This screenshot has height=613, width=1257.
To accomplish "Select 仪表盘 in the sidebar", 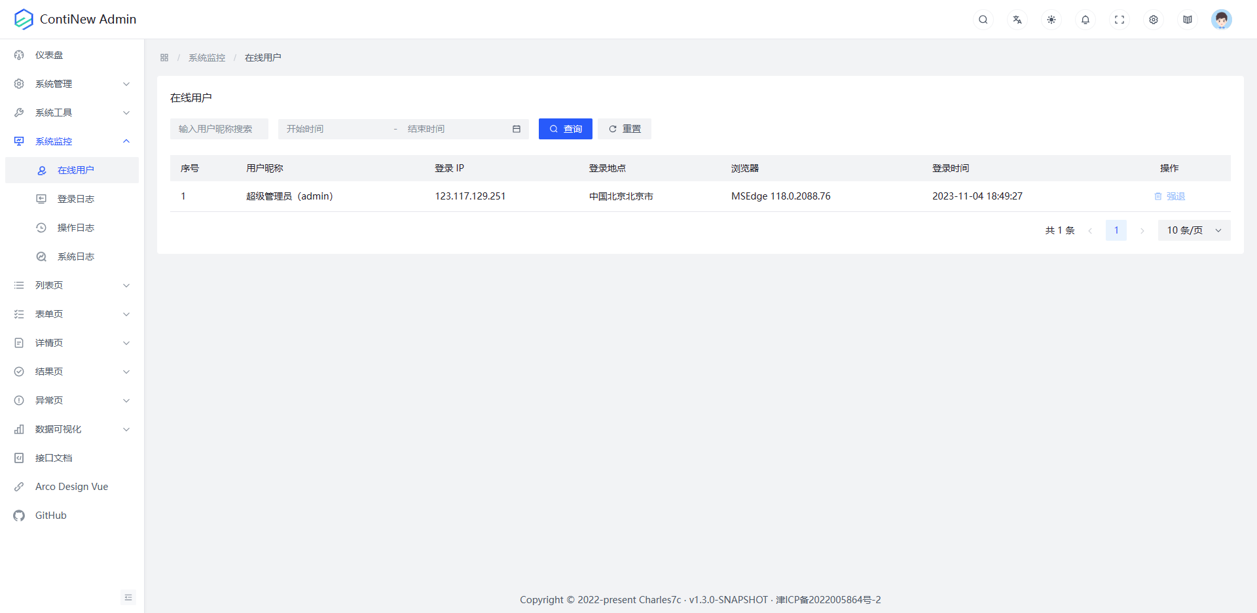I will point(49,54).
